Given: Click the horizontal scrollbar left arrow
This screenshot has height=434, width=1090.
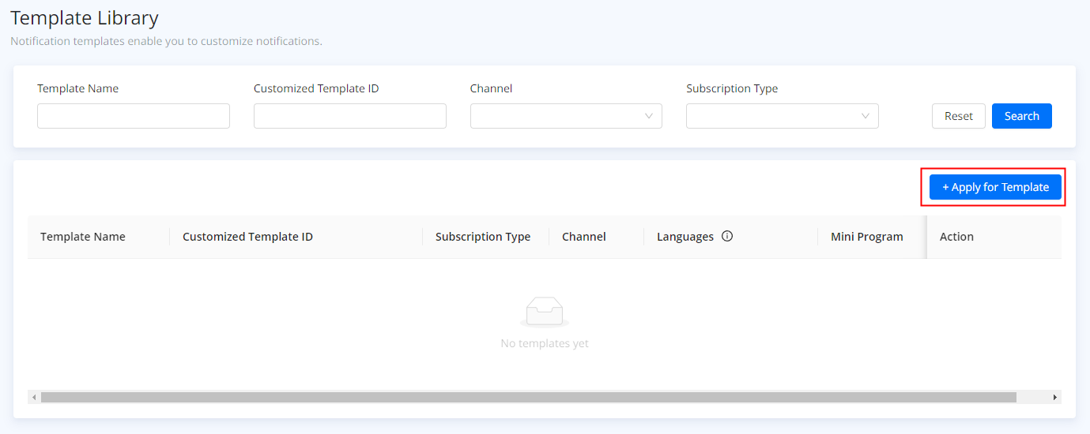Looking at the screenshot, I should (33, 398).
